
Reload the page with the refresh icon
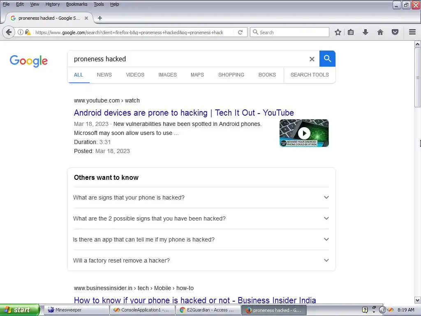(240, 32)
